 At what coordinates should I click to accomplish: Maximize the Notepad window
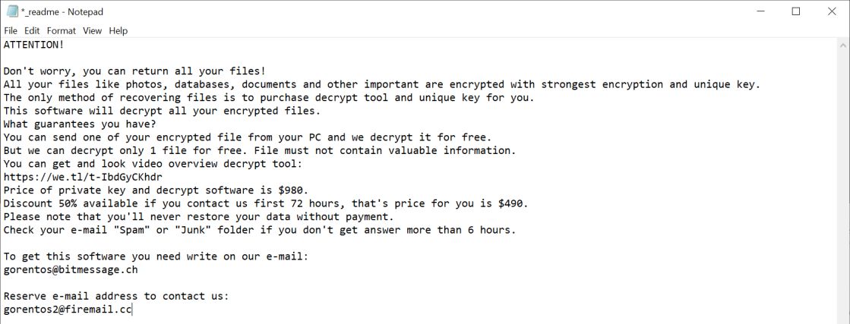(x=796, y=11)
